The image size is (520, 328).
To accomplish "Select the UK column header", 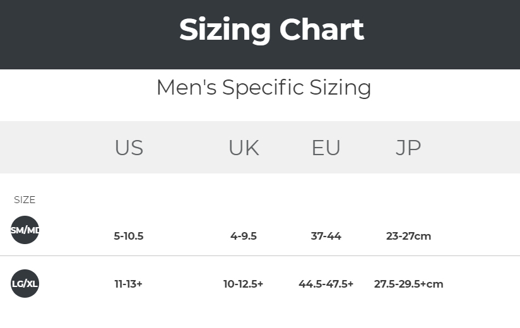I will point(244,148).
